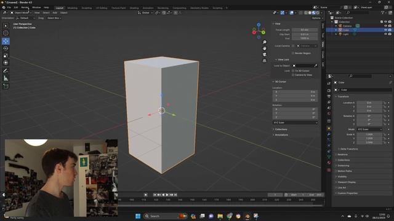Click the blue Z axis on navigation gizmo

pyautogui.click(x=259, y=25)
